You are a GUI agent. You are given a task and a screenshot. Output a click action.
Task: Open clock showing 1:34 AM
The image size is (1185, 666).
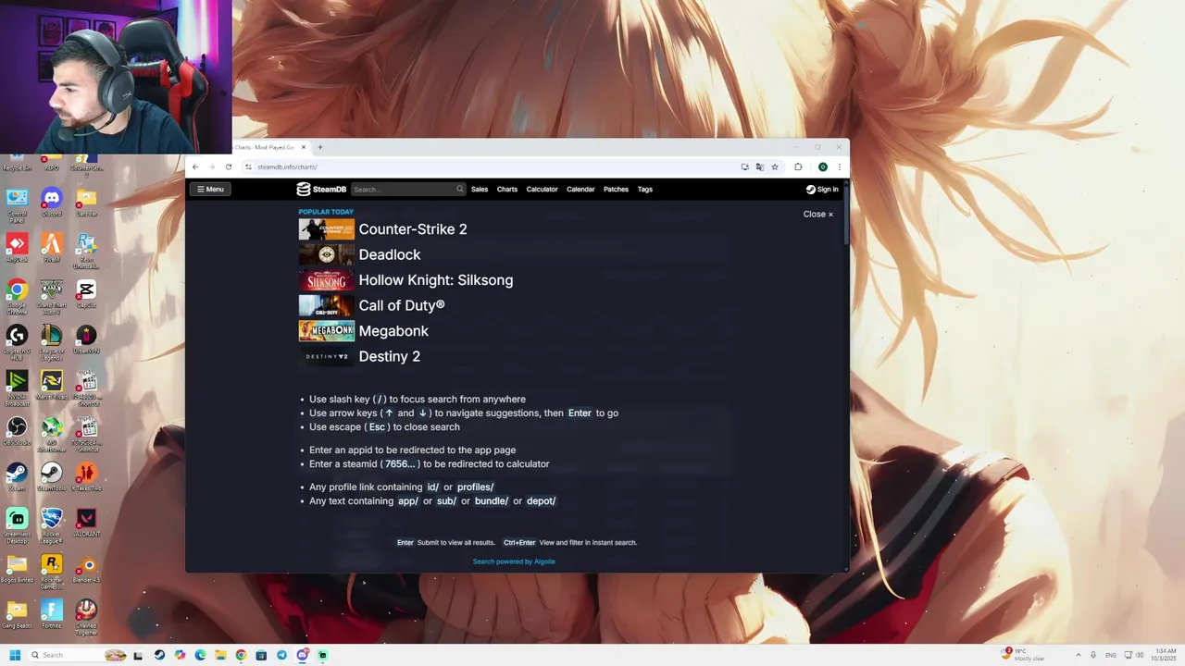(1164, 655)
